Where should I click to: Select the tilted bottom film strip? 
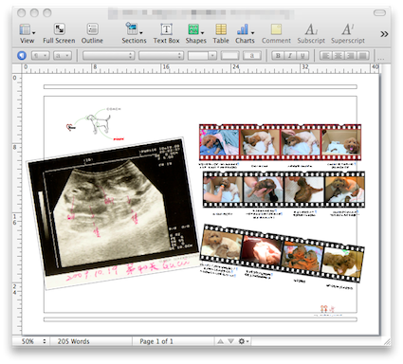click(283, 253)
